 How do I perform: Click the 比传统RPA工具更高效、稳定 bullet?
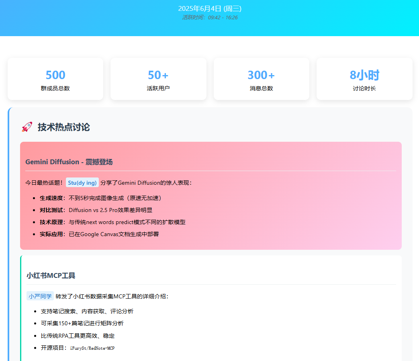tap(78, 336)
